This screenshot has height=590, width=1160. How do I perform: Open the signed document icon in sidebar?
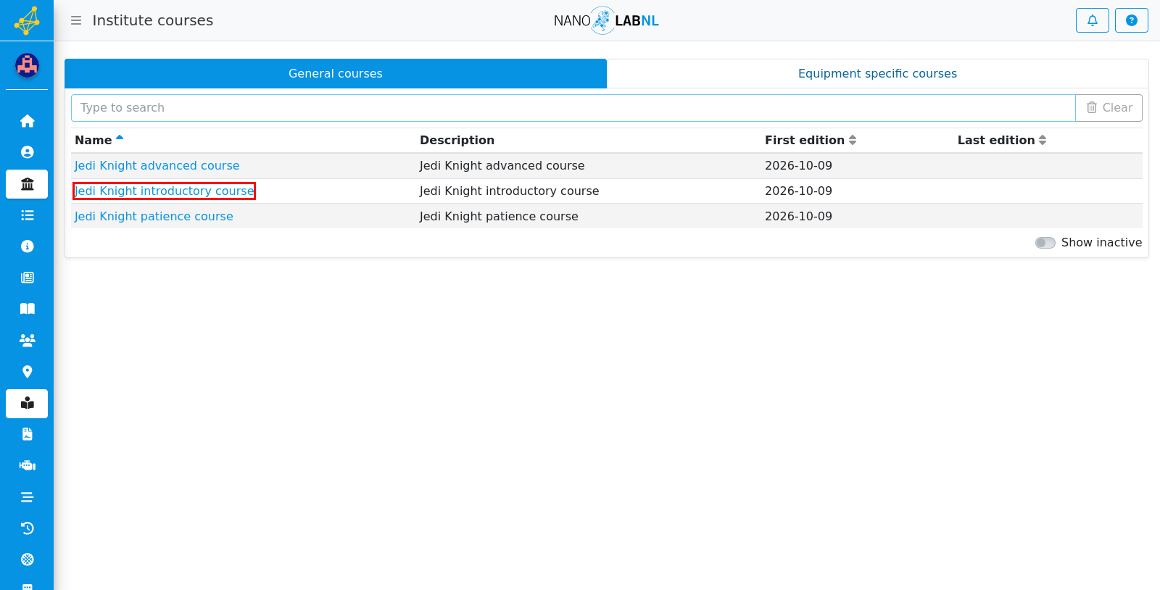(27, 434)
